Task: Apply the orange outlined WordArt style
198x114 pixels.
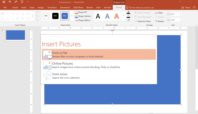Action: tap(117, 16)
